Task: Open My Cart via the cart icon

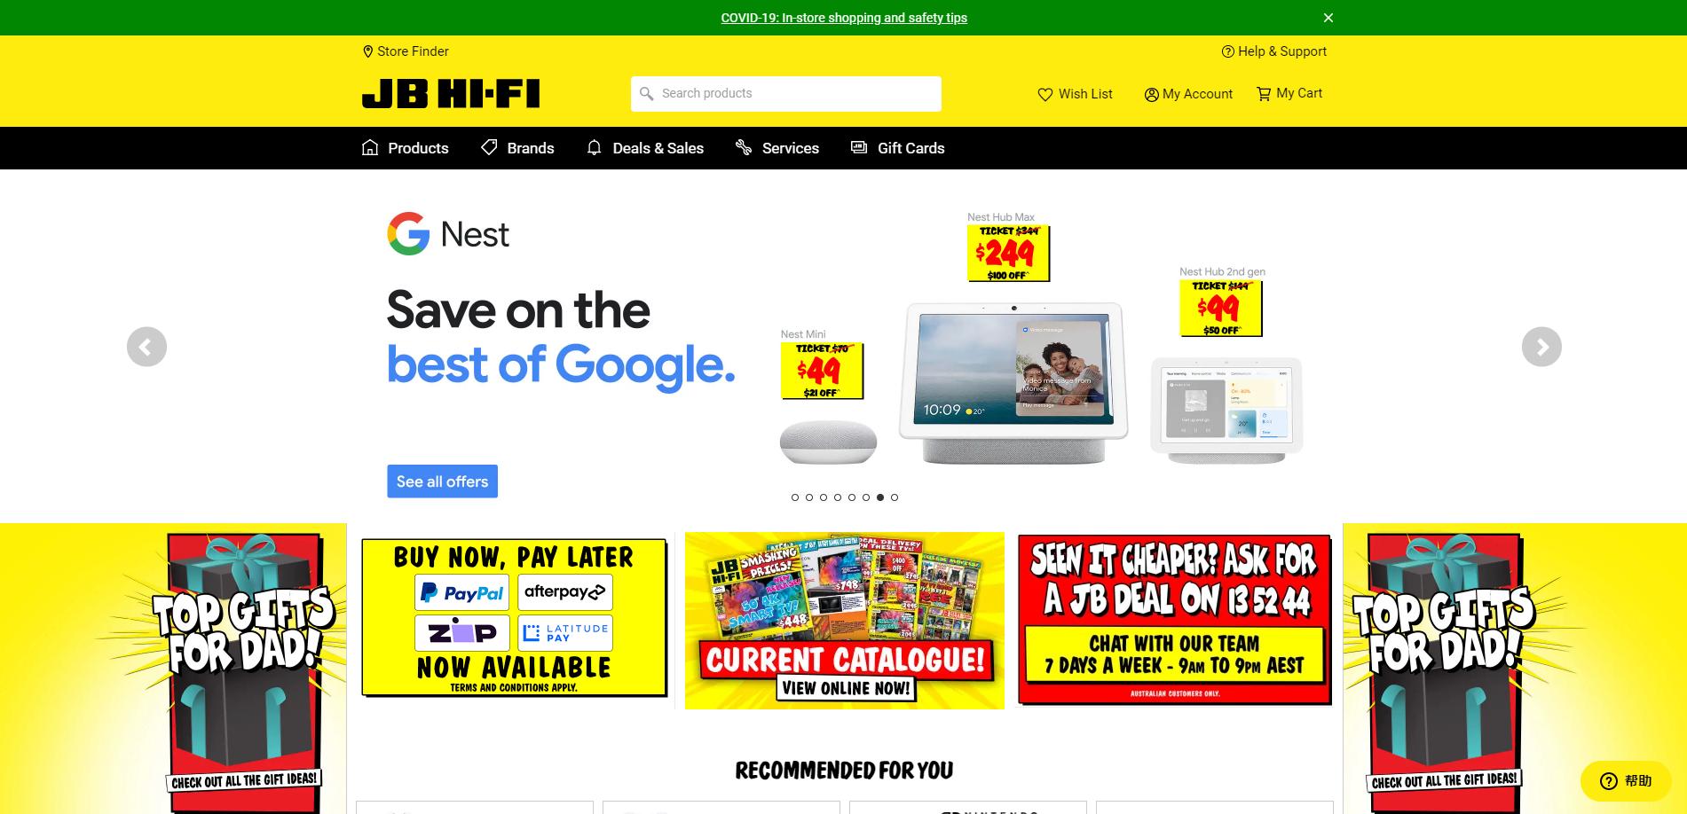Action: [1264, 93]
